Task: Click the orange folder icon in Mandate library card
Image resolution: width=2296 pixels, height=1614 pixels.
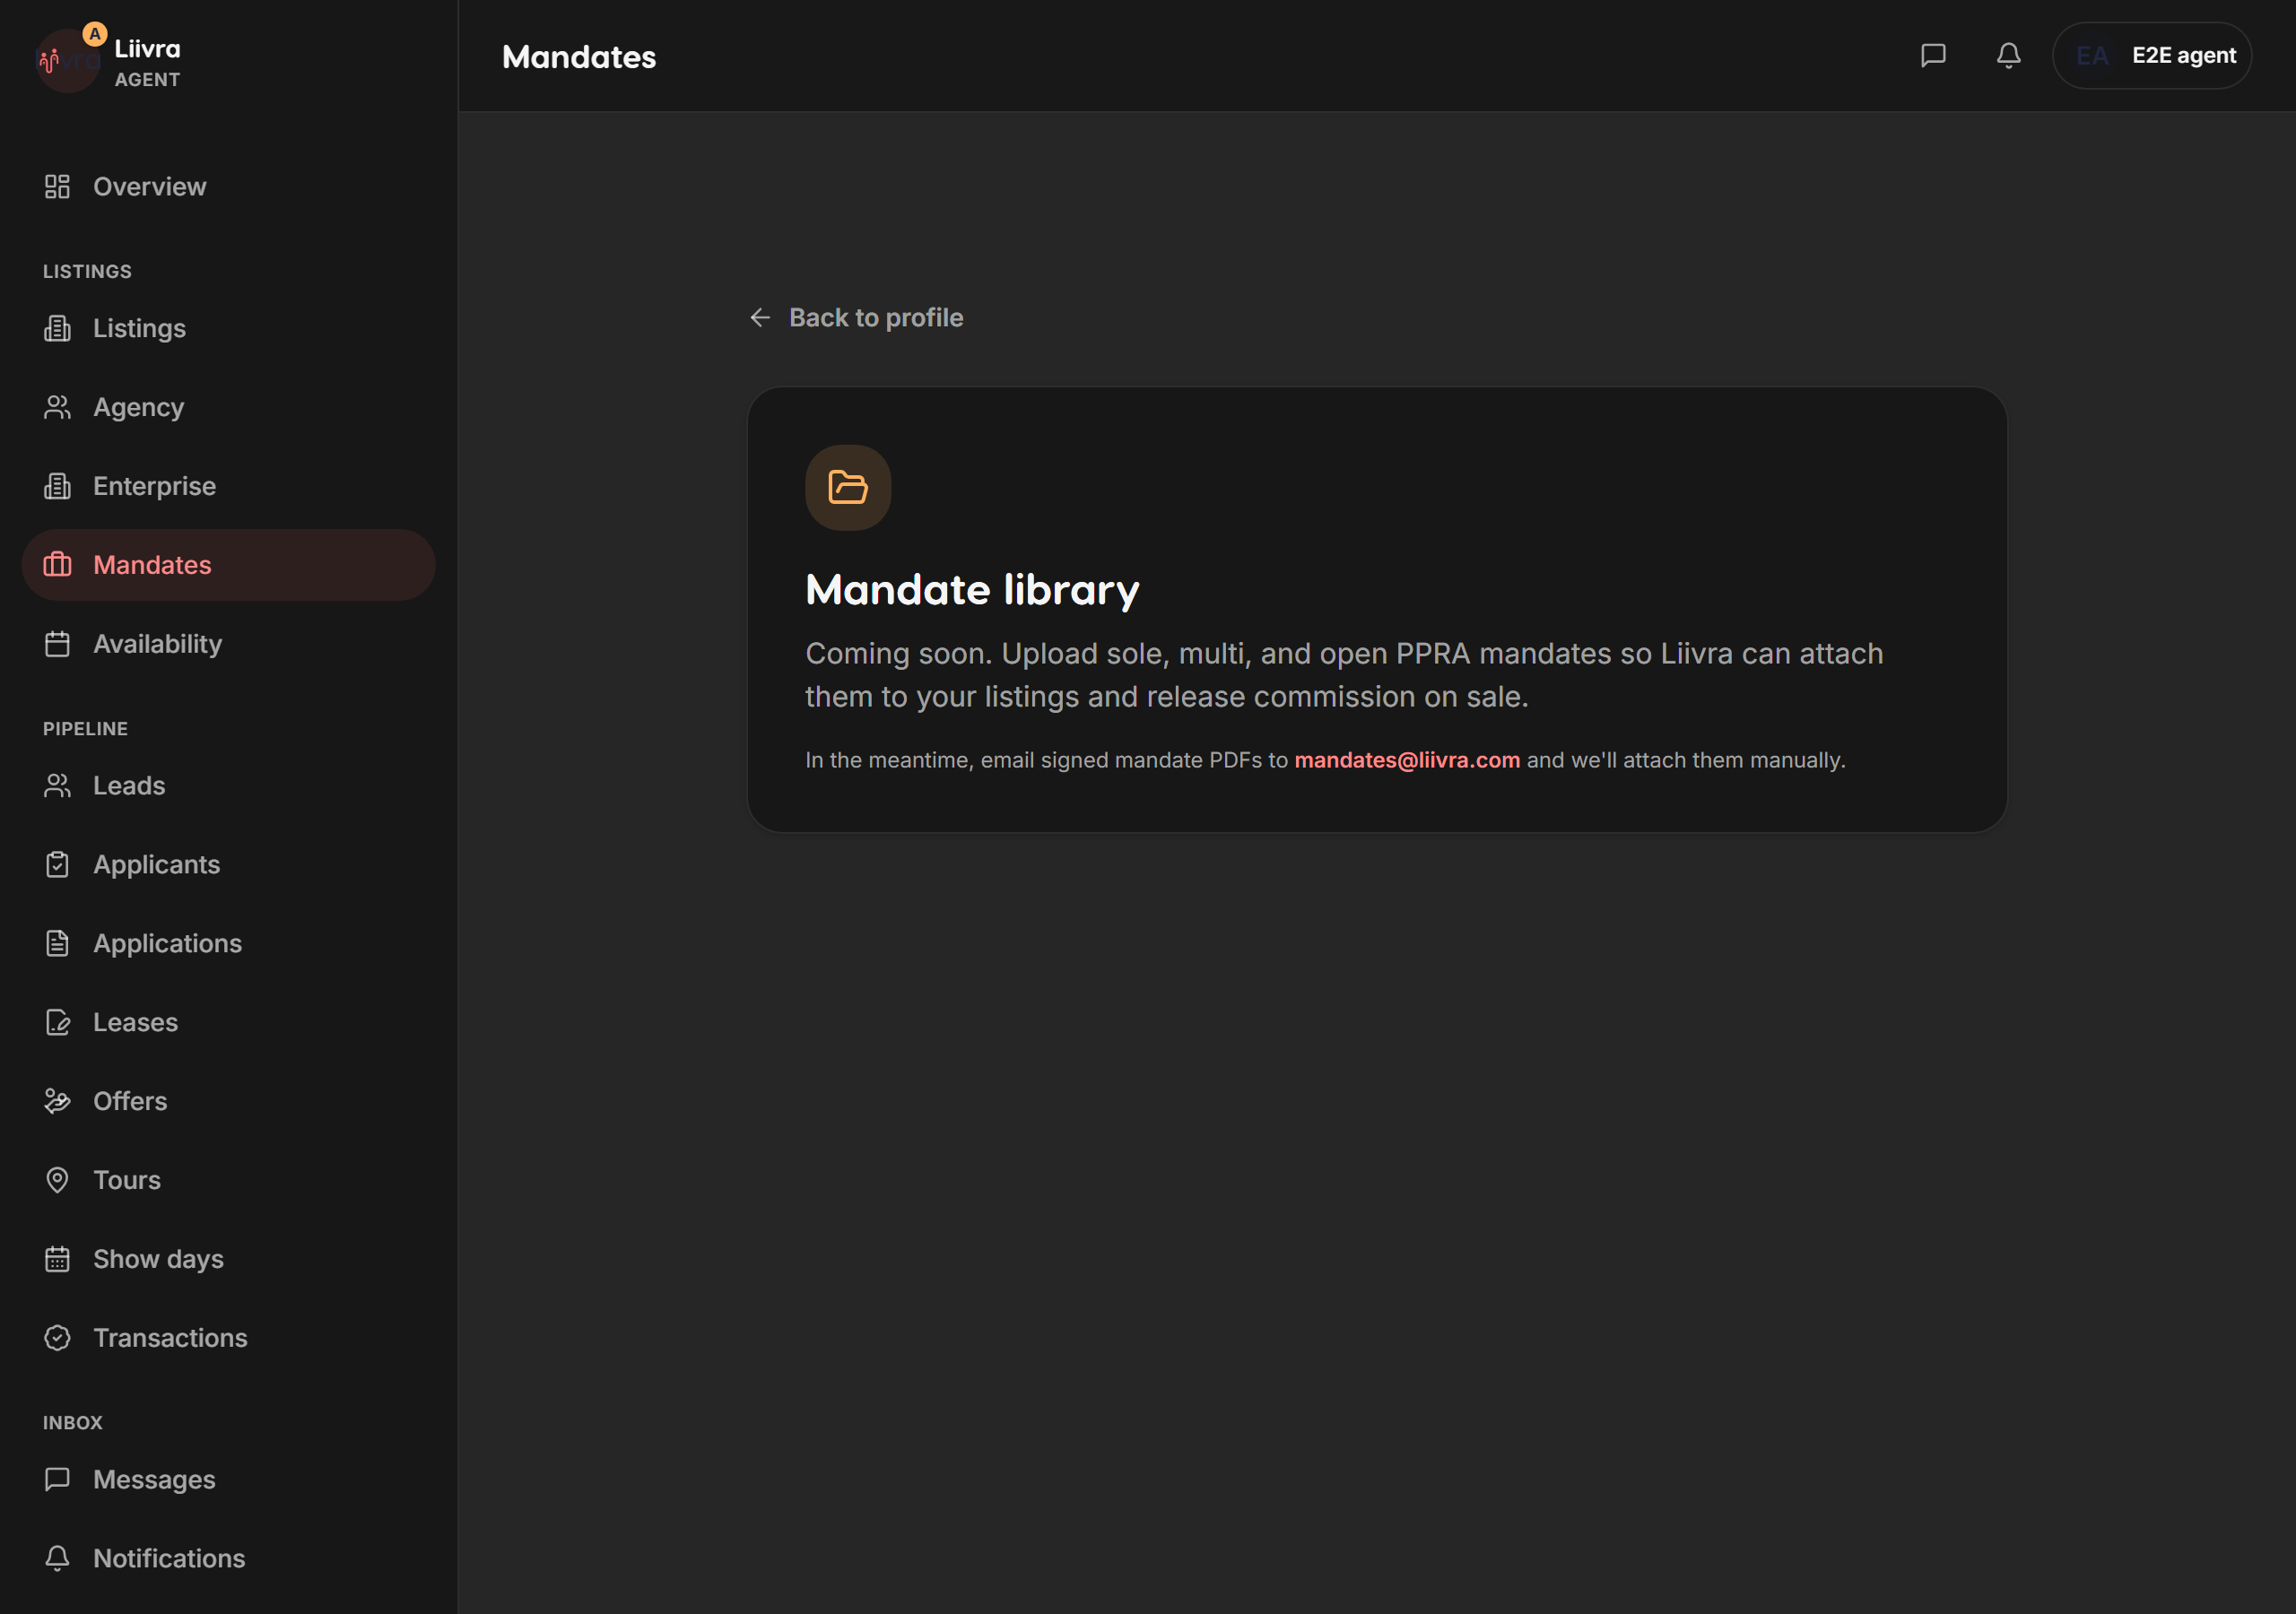Action: click(848, 488)
